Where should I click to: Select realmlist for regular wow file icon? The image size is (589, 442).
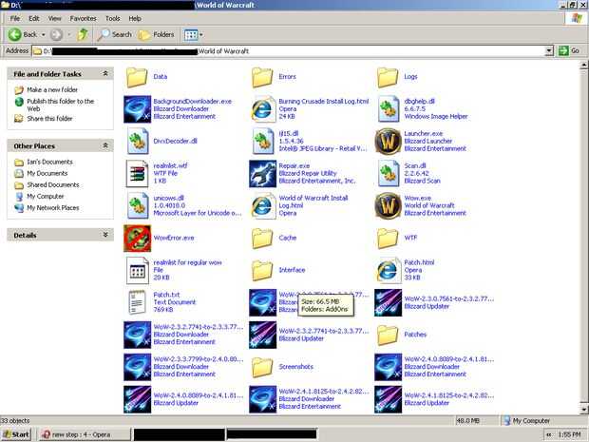coord(137,270)
